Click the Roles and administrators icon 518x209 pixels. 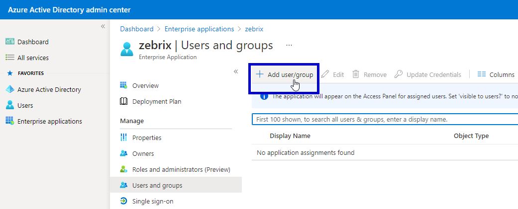coord(123,169)
